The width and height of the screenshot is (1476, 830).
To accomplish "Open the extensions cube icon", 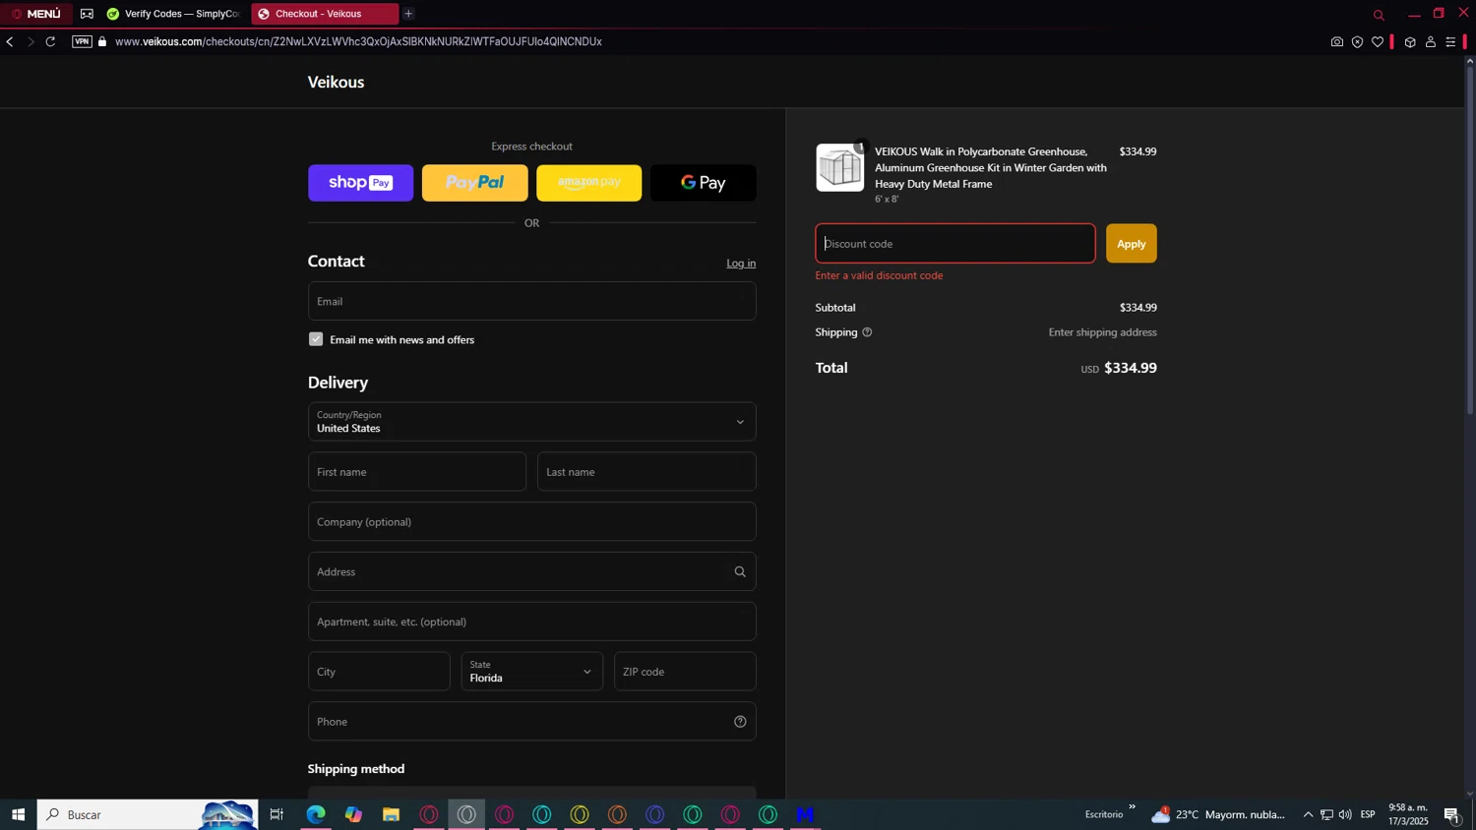I will pos(1410,42).
